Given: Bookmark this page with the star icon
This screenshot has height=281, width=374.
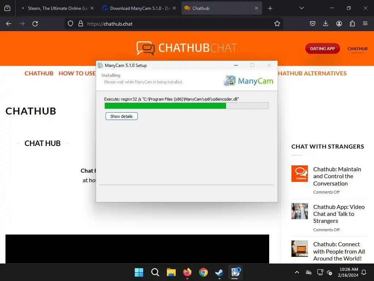Looking at the screenshot, I should pos(277,24).
